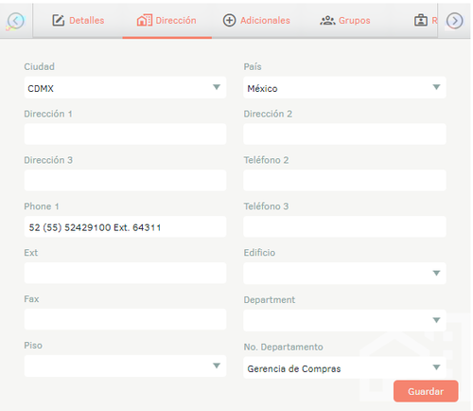Screen dimensions: 473x411
Task: Open the Ciudad dropdown showing CDMX
Action: coord(125,87)
